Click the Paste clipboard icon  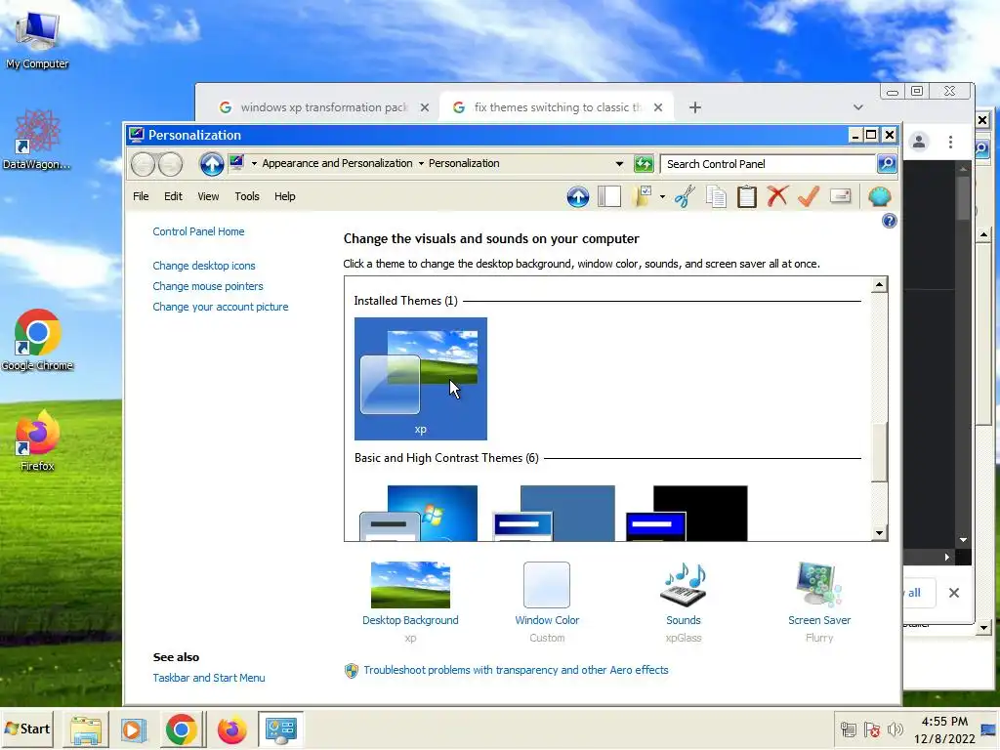tap(746, 196)
